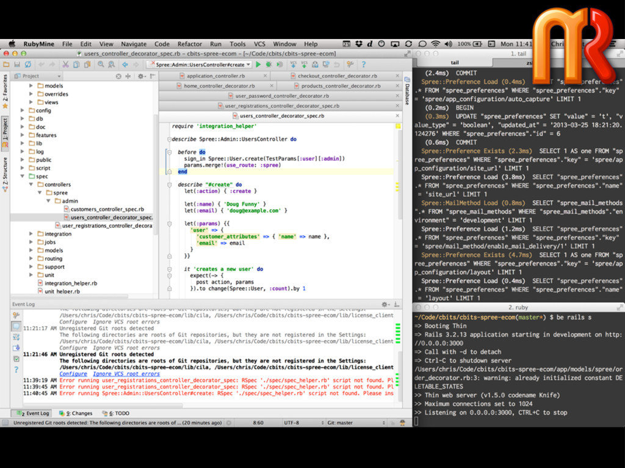Viewport: 625px width, 468px height.
Task: Click the 2 Event Log tool window button
Action: [x=32, y=413]
